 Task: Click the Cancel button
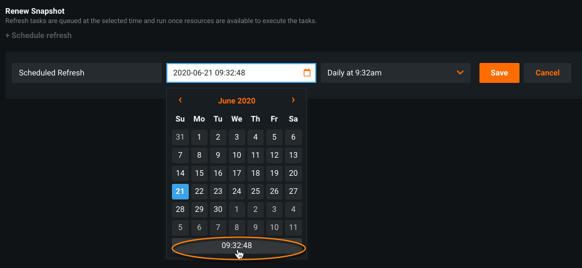[x=547, y=73]
